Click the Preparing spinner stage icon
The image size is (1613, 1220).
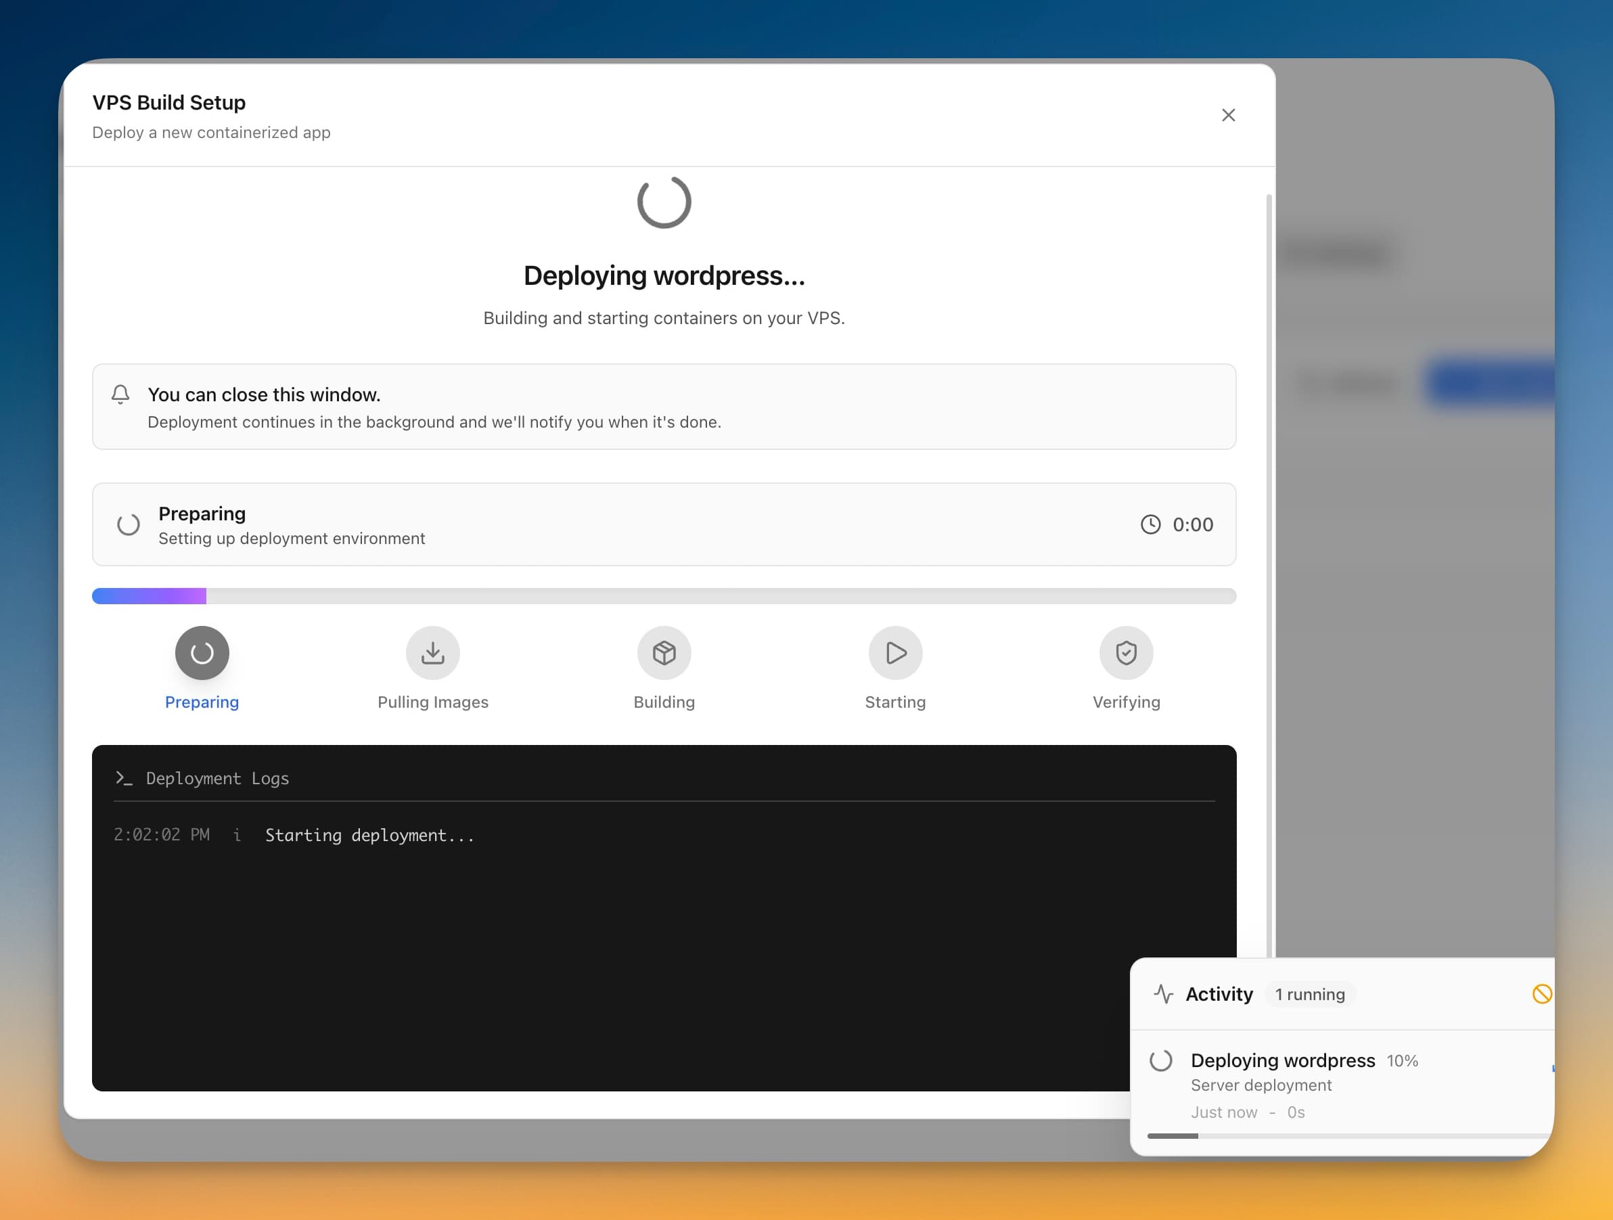tap(202, 653)
